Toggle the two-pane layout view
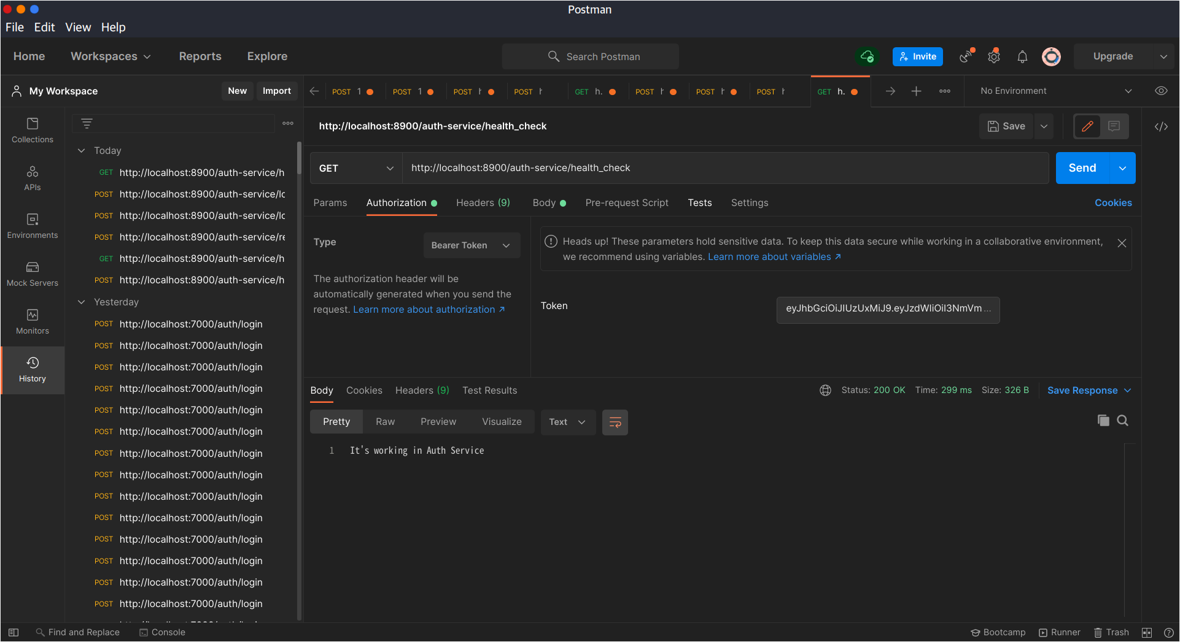Image resolution: width=1180 pixels, height=642 pixels. point(1146,632)
